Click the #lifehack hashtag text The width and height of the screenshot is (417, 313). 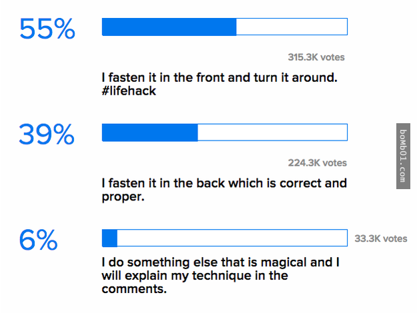129,91
